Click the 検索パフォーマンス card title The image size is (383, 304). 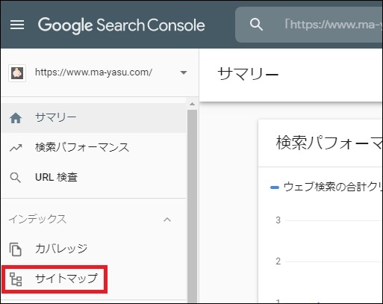click(x=329, y=143)
